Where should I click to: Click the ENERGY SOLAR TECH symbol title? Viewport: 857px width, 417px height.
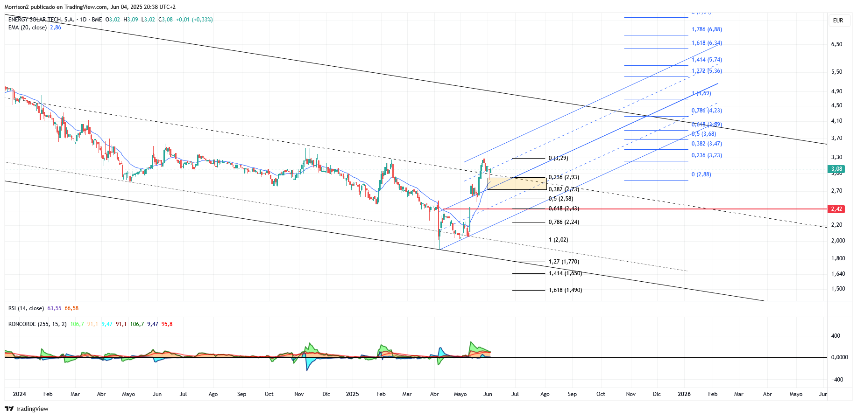pyautogui.click(x=41, y=20)
